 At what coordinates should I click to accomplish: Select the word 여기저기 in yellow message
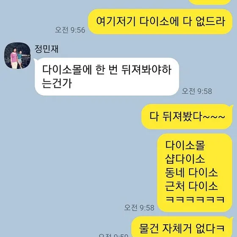[116, 21]
